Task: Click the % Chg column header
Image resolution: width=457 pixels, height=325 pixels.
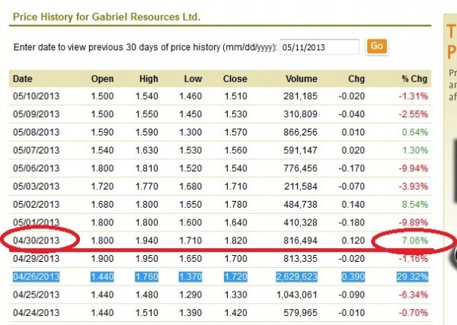Action: 415,79
